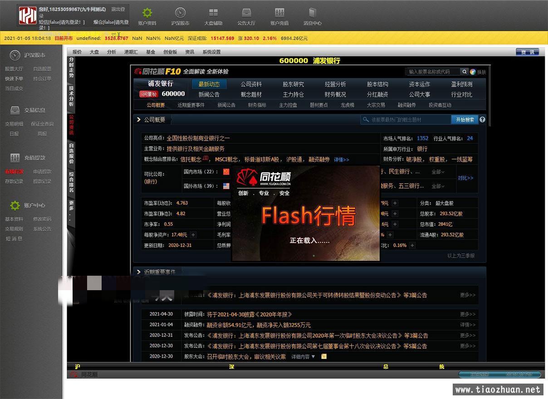Viewport: 548px width, 399px height.
Task: Click 信托概念 concept link
Action: [x=191, y=160]
